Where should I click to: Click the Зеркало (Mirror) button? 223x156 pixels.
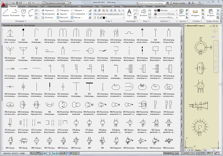click(x=62, y=14)
